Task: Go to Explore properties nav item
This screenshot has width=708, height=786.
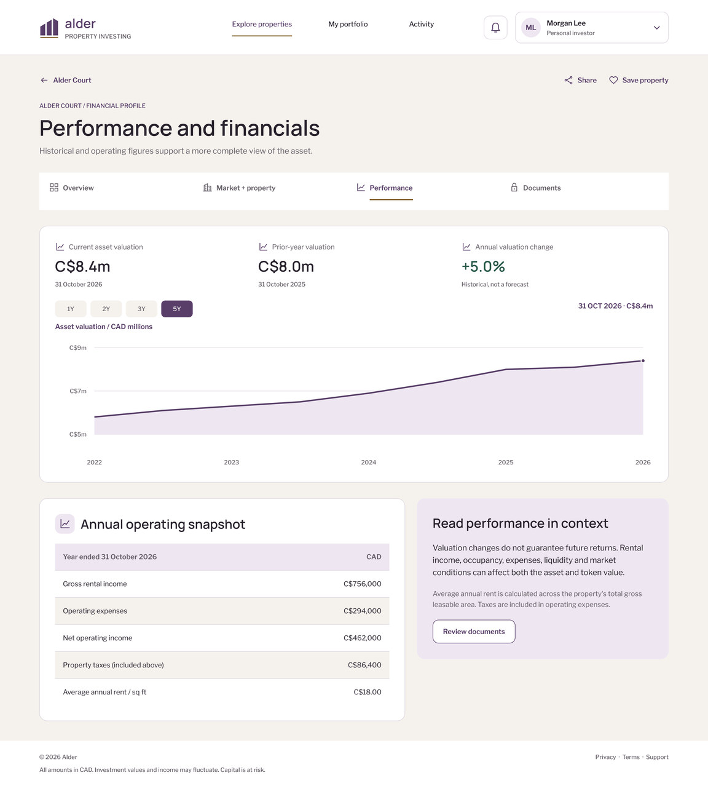Action: pos(262,25)
